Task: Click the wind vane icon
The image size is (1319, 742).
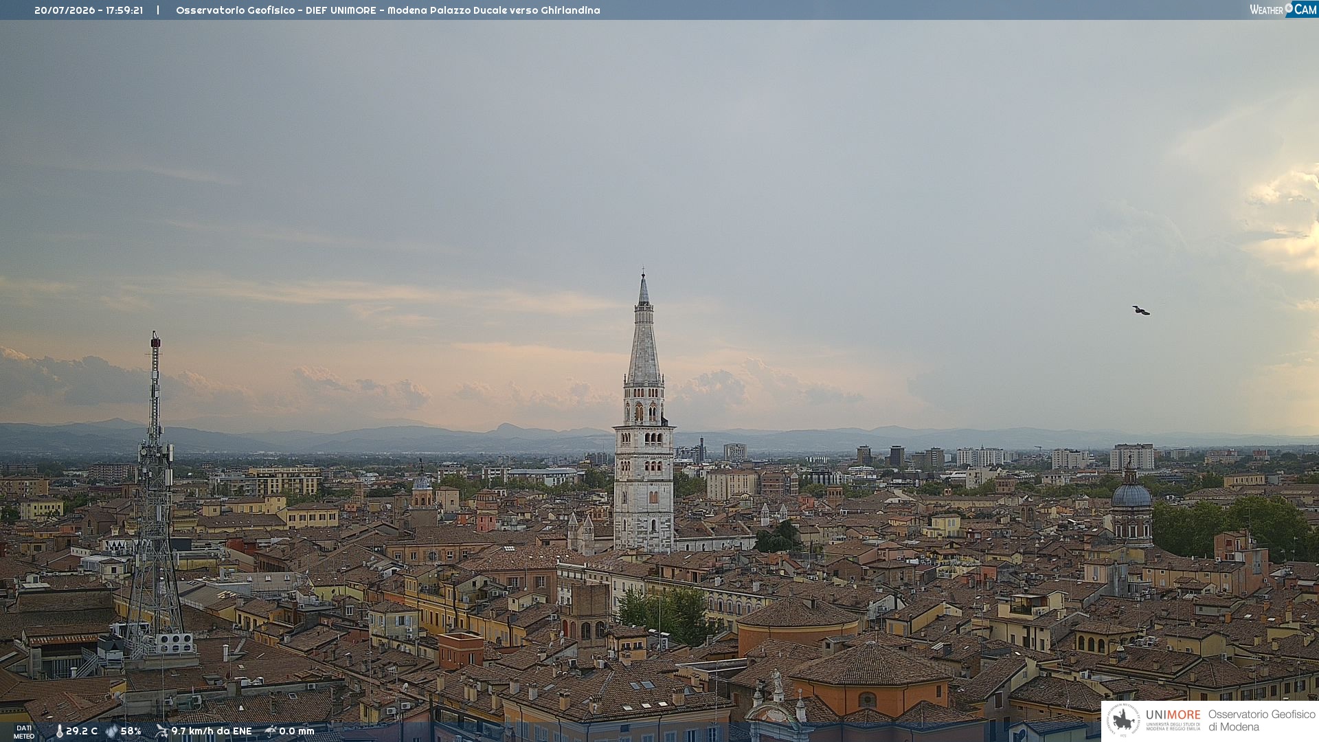Action: pos(161,731)
